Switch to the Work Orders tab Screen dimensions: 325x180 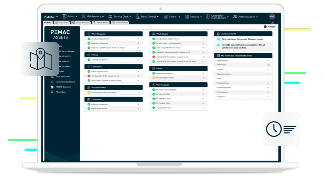tap(61, 22)
